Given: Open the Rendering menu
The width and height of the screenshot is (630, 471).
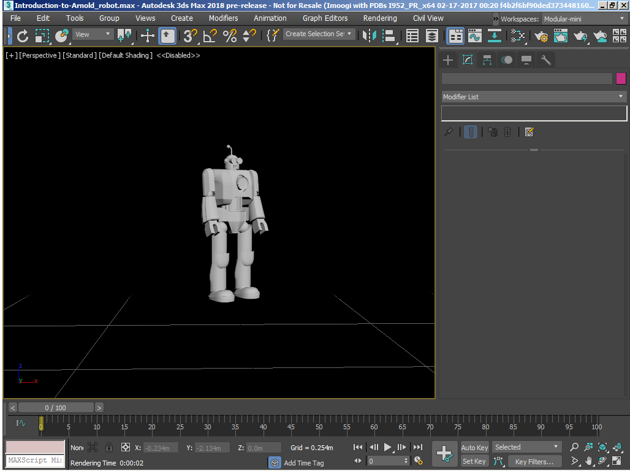Looking at the screenshot, I should click(380, 18).
